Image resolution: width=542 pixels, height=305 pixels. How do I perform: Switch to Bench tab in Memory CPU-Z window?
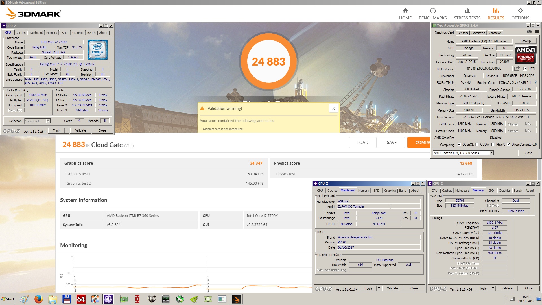(x=518, y=191)
